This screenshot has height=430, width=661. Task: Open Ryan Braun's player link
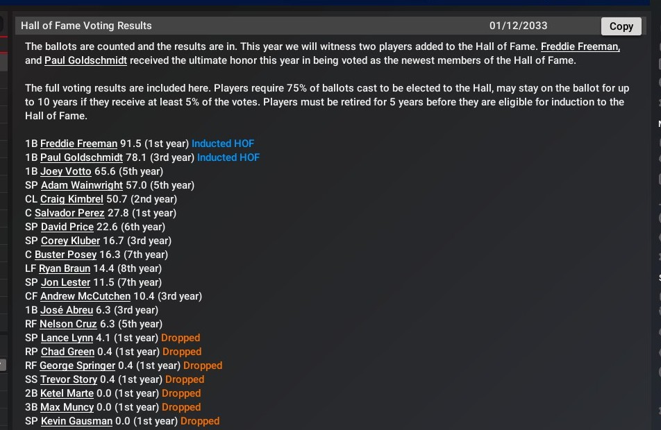coord(65,268)
